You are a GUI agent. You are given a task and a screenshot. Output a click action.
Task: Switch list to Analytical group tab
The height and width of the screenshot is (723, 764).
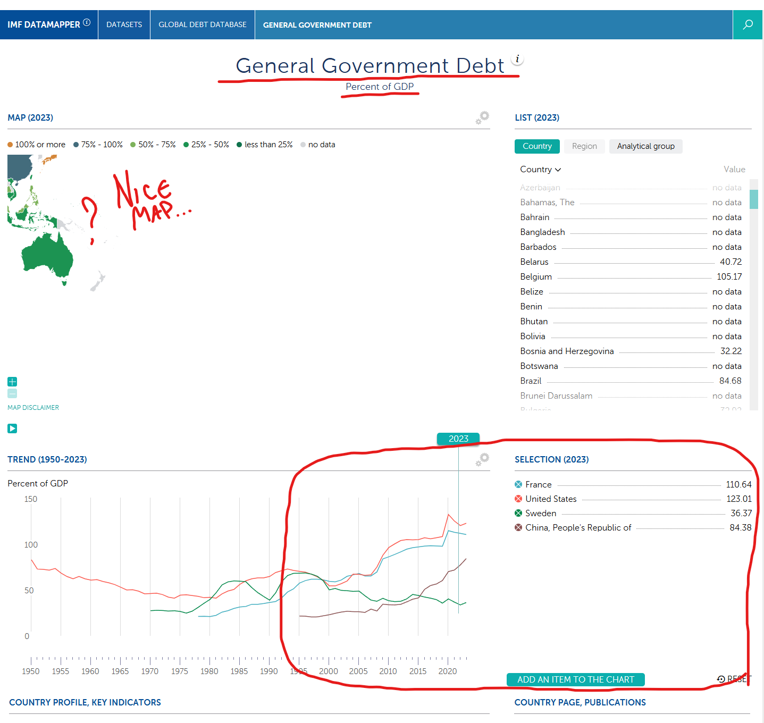(x=646, y=146)
